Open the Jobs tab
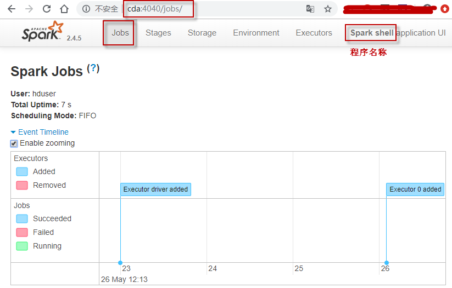452x288 pixels. click(120, 33)
